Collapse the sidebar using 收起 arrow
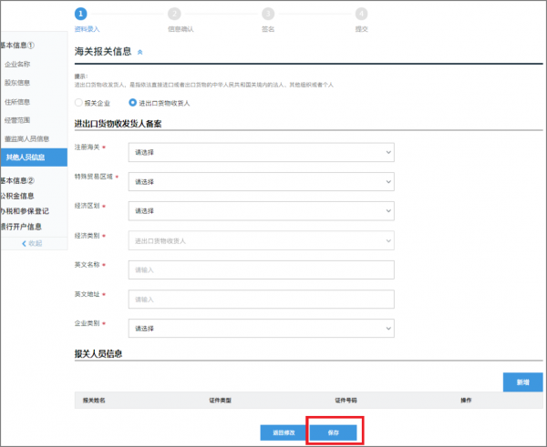Screen dimensions: 547x447 [x=33, y=243]
